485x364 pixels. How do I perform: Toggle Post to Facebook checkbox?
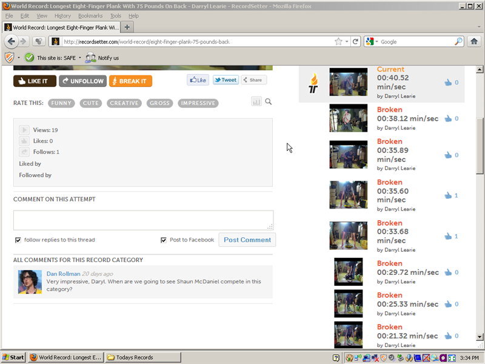[164, 240]
